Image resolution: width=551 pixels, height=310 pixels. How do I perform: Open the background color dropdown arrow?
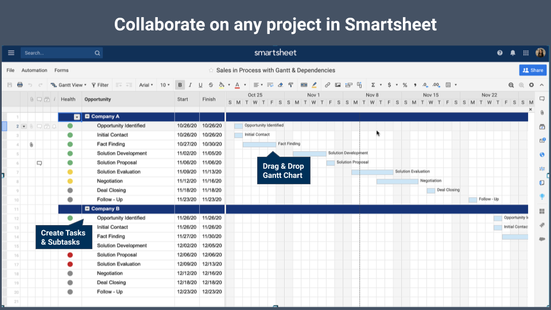(229, 85)
